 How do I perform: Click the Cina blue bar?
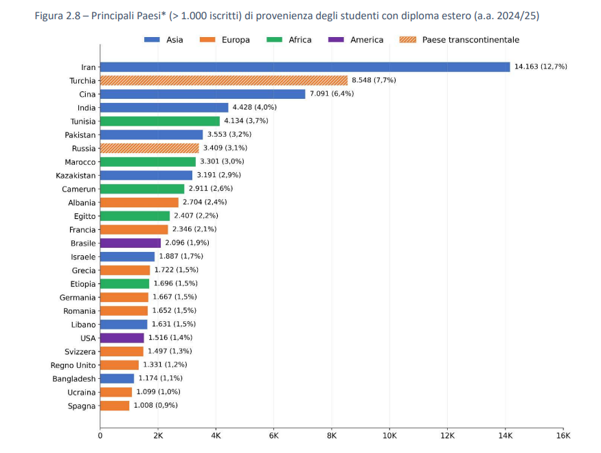tap(203, 94)
